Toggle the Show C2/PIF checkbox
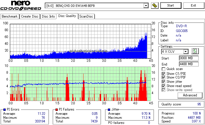 pyautogui.click(x=163, y=77)
